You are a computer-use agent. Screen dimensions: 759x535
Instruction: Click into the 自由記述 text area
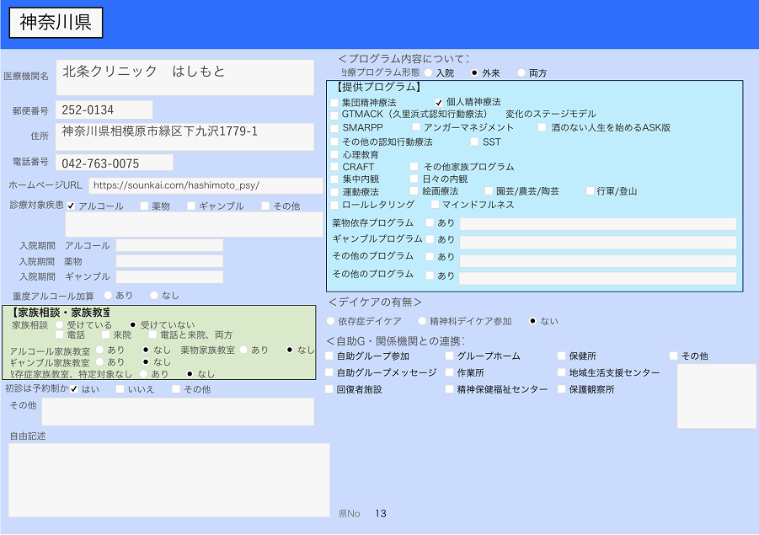168,479
